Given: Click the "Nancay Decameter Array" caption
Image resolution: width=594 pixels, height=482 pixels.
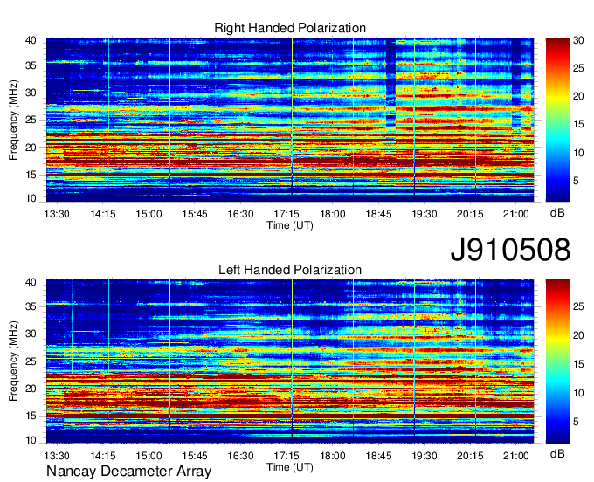Looking at the screenshot, I should pyautogui.click(x=128, y=472).
